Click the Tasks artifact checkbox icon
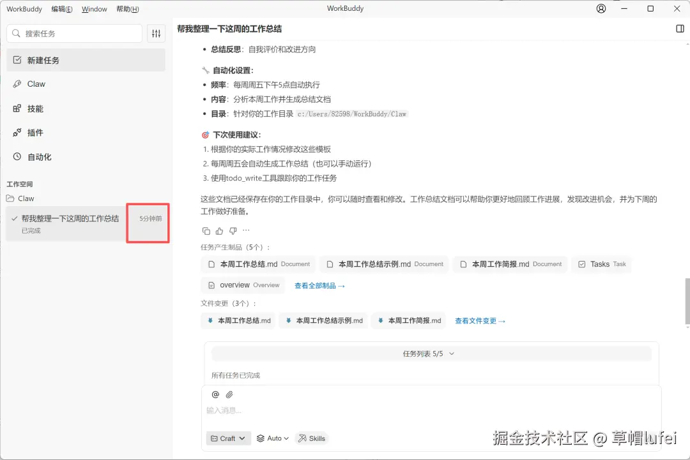This screenshot has width=690, height=460. (582, 264)
